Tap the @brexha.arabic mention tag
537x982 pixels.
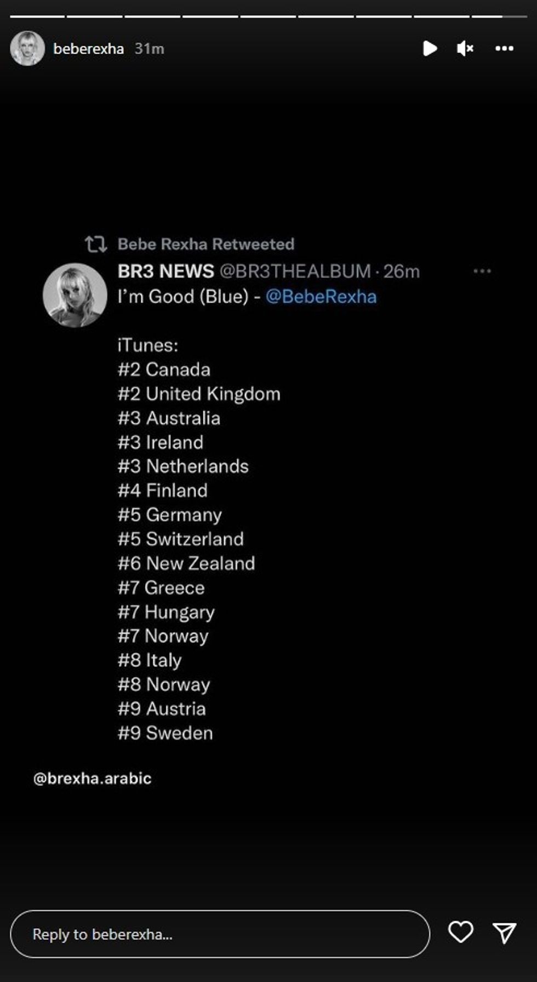(x=92, y=779)
